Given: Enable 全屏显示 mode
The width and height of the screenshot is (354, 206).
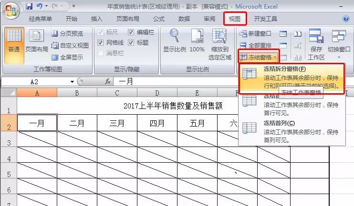Looking at the screenshot, I should [67, 58].
